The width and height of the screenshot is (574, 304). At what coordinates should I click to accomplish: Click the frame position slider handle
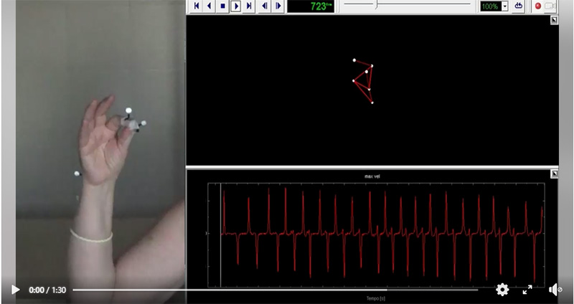[x=377, y=5]
